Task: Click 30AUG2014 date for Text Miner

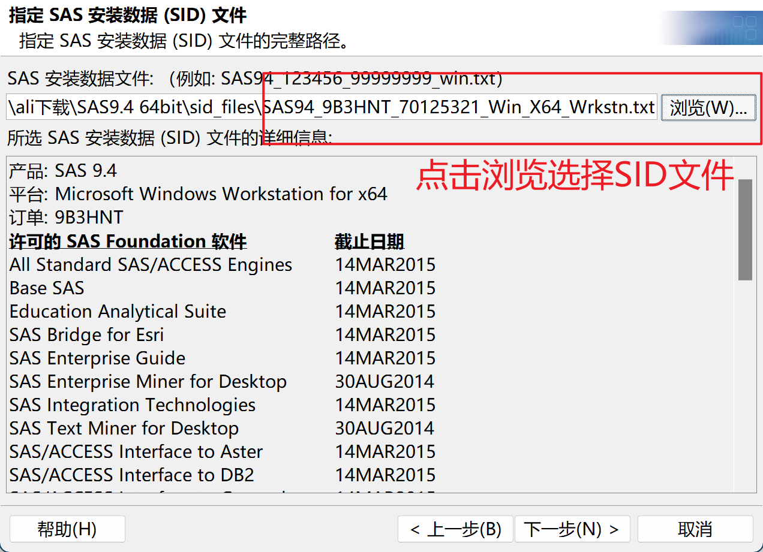Action: (385, 429)
